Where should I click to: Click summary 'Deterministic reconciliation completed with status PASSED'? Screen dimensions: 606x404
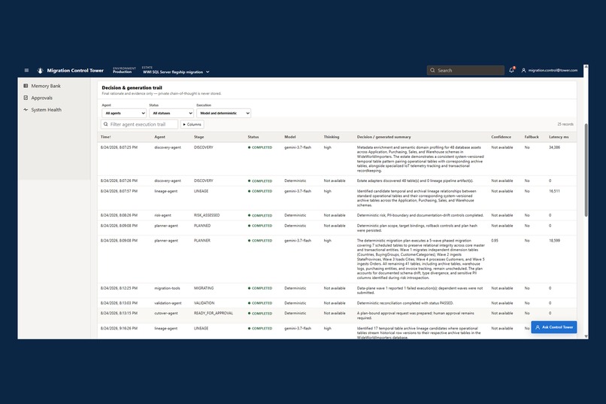coord(405,303)
